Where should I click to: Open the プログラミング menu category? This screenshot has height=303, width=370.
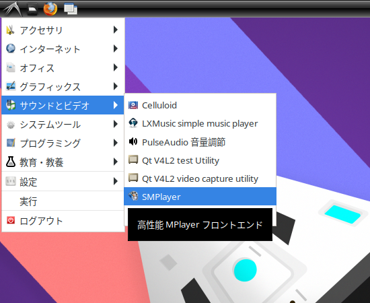(x=63, y=143)
